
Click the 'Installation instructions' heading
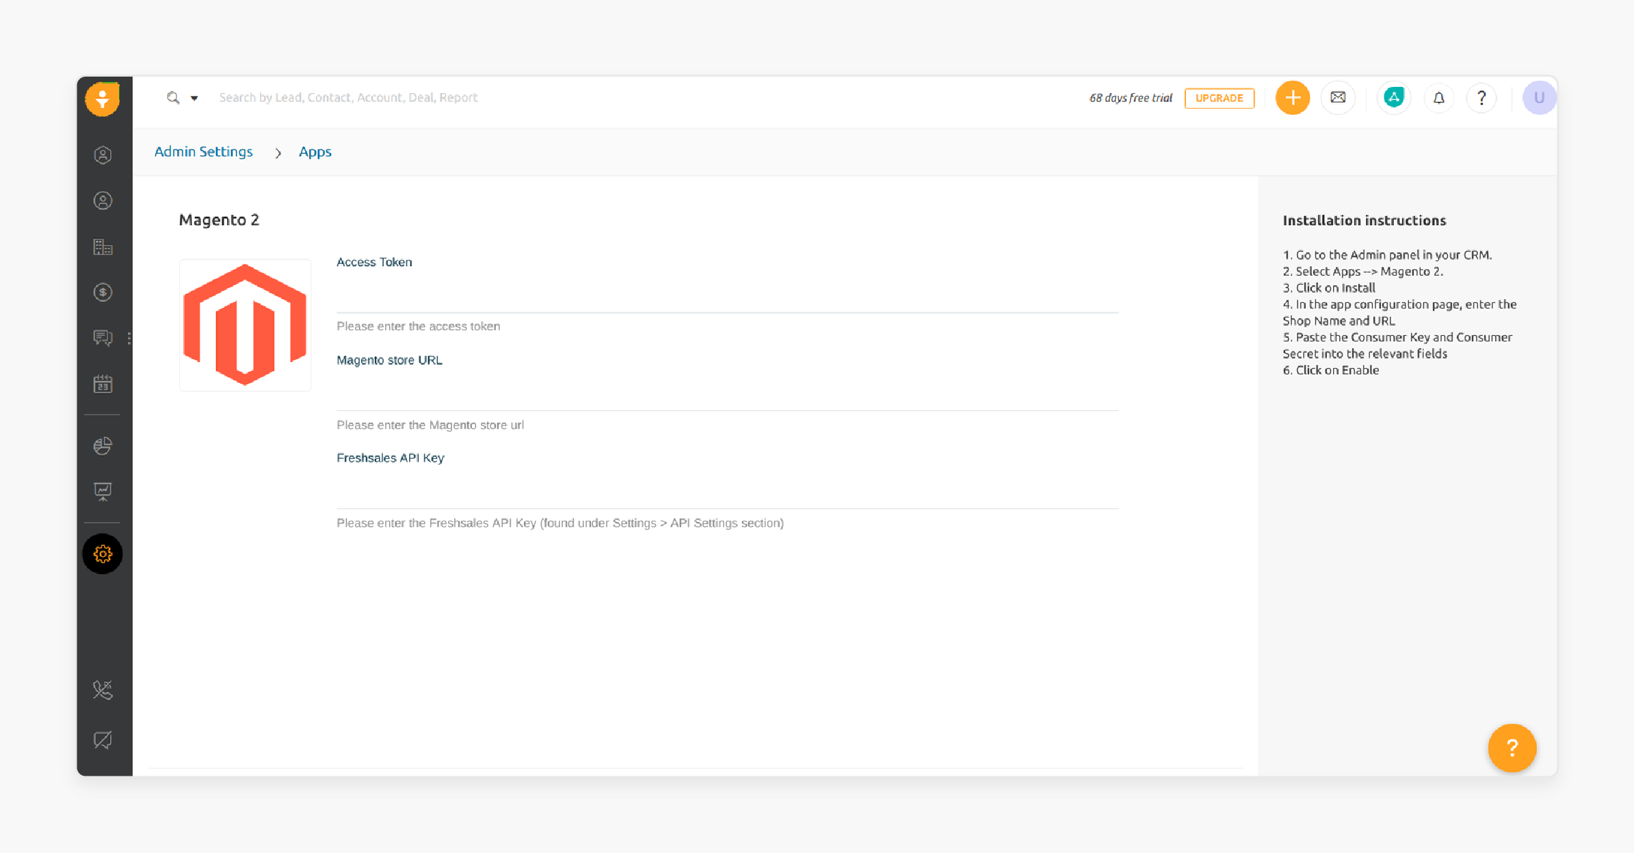1365,220
